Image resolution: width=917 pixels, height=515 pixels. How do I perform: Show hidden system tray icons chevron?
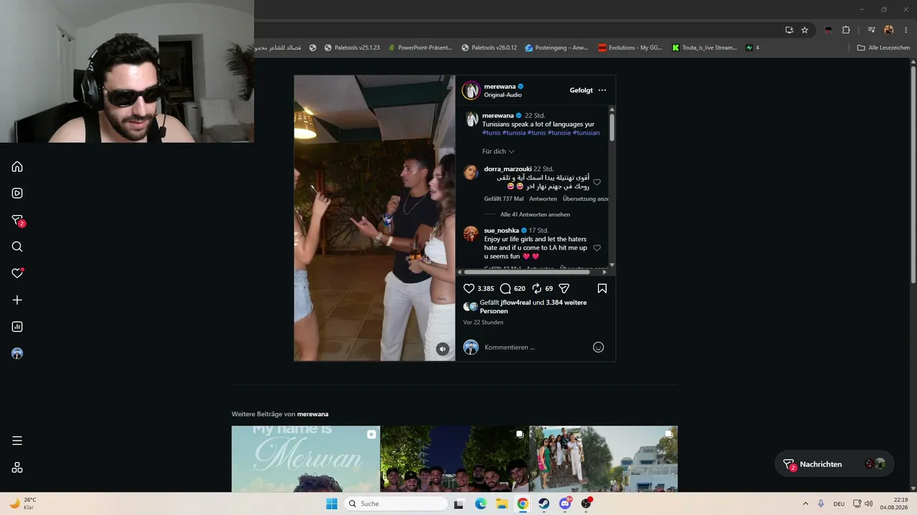805,504
